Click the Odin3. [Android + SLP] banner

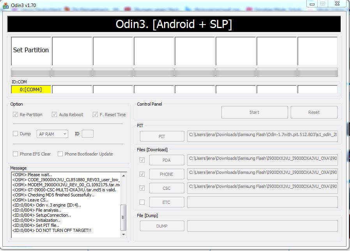coord(174,24)
